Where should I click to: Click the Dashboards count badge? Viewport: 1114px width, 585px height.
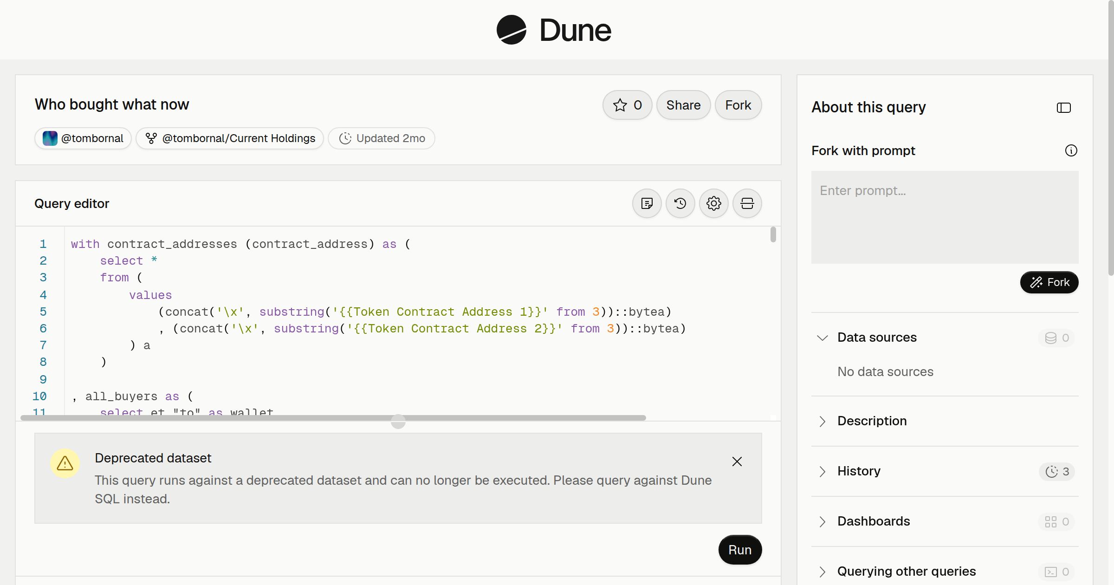pos(1056,521)
